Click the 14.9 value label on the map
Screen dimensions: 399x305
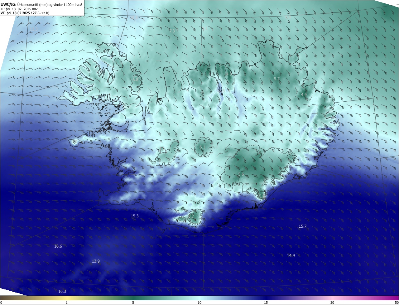pos(291,255)
